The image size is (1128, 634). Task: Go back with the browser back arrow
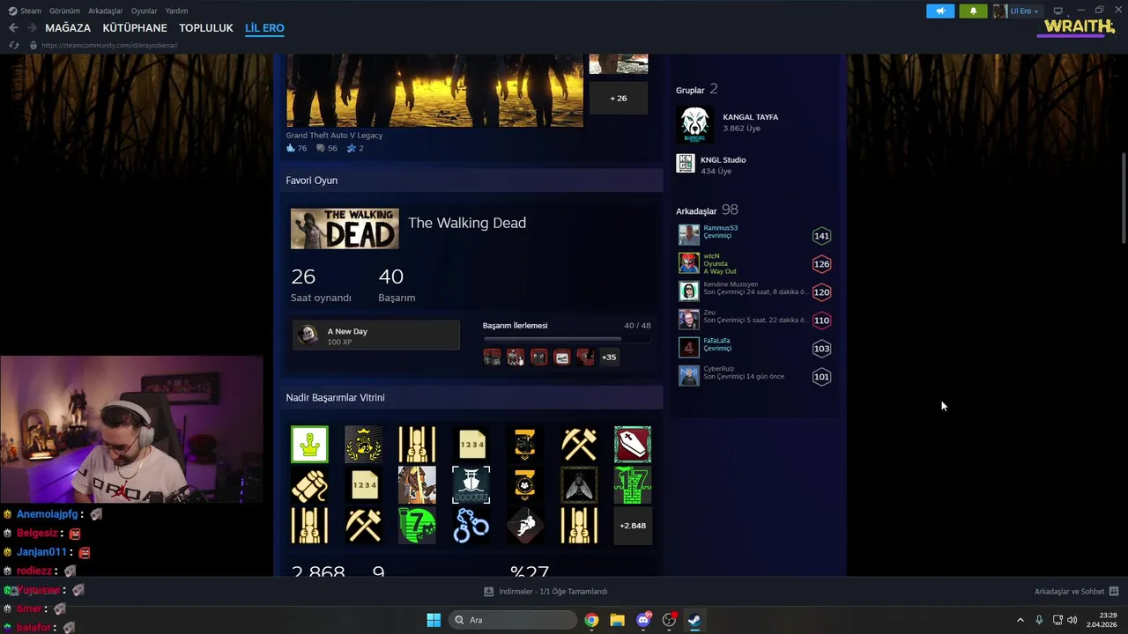[x=13, y=28]
